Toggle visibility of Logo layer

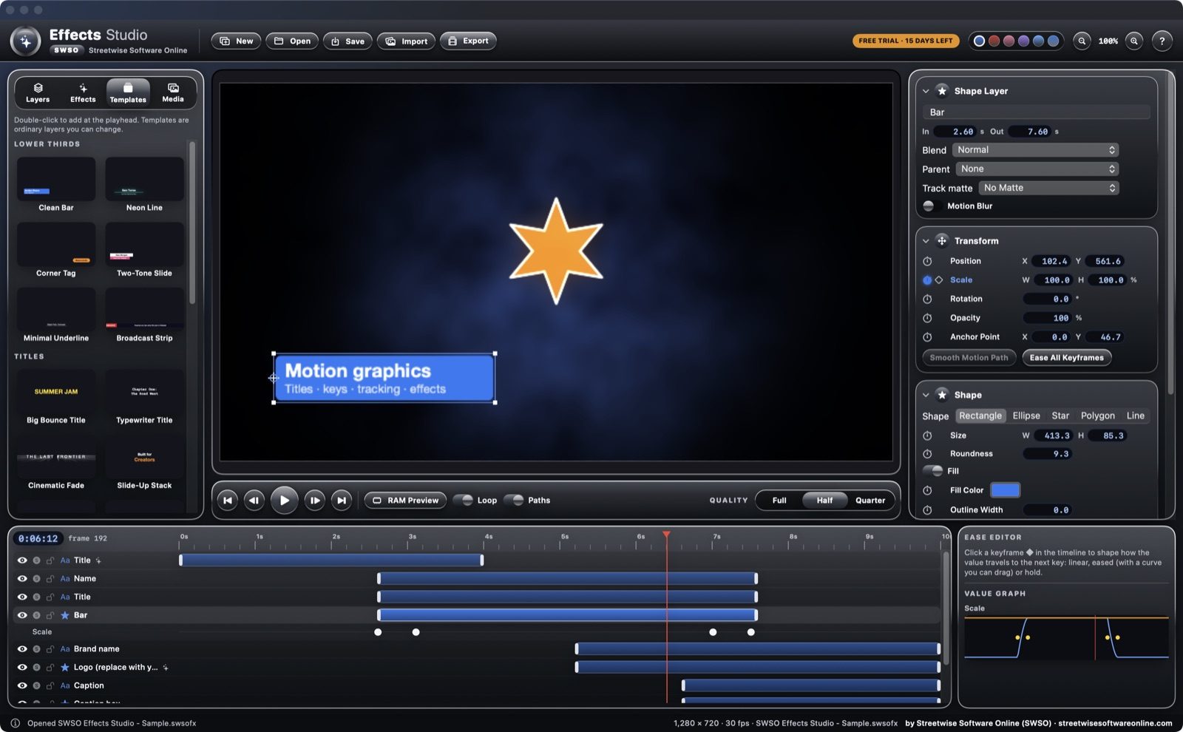click(22, 668)
